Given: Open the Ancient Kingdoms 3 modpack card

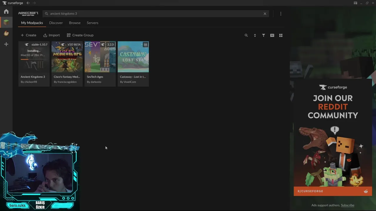Looking at the screenshot, I should click(x=34, y=64).
